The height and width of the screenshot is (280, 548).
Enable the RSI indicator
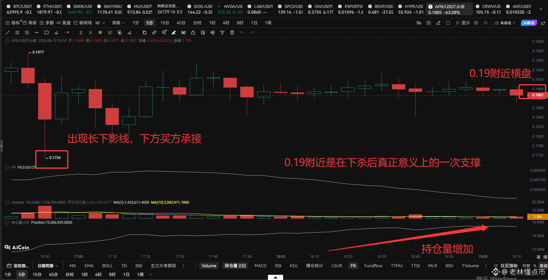278,266
